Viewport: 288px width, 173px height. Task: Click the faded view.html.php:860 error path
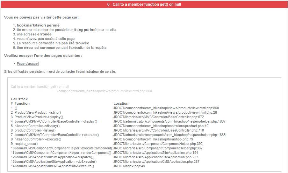click(x=104, y=91)
